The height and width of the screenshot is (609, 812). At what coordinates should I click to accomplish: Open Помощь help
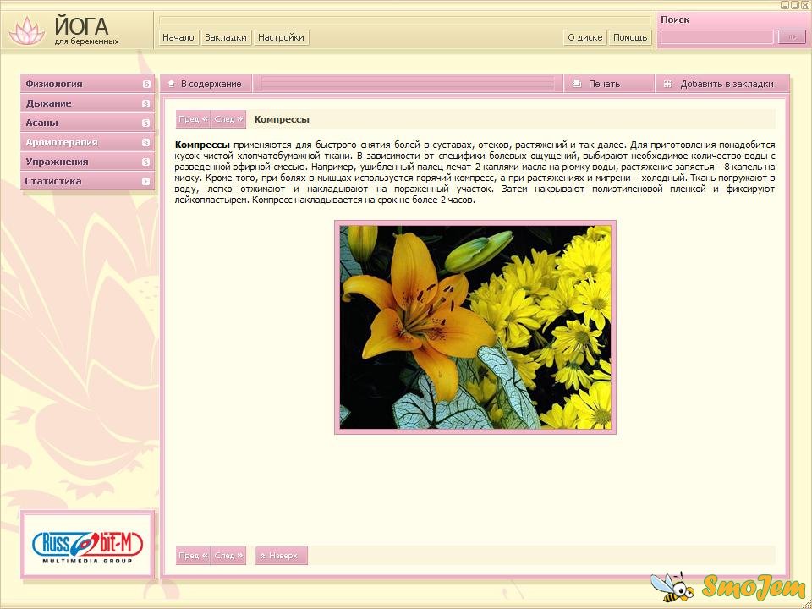pos(630,37)
